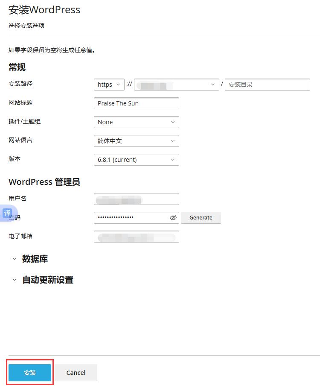Screen dimensions: 320x386
Task: Expand 数据库 section via its chevron
Action: (x=15, y=259)
